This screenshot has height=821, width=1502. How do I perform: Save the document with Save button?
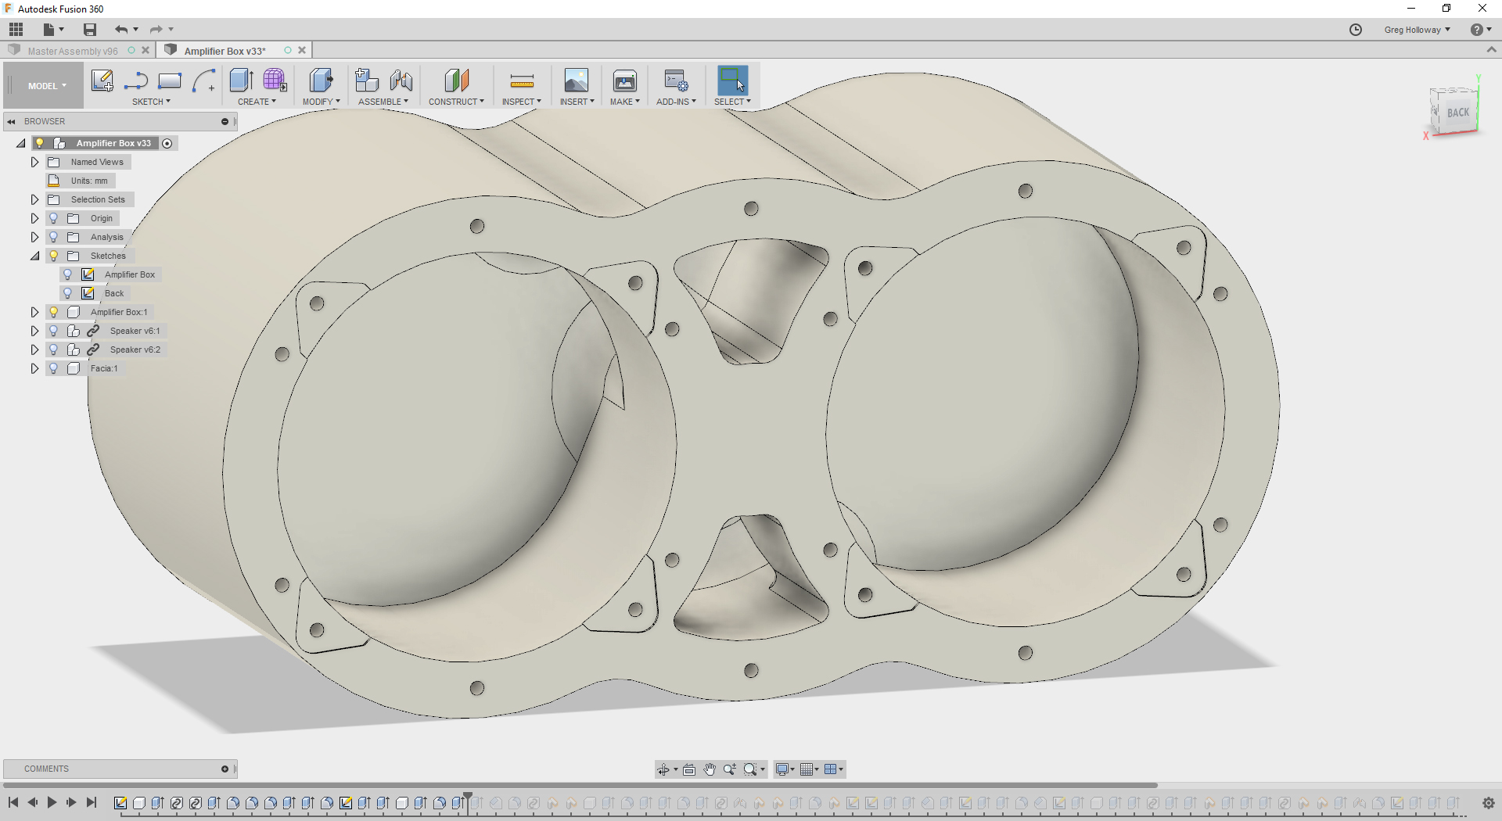(x=89, y=29)
